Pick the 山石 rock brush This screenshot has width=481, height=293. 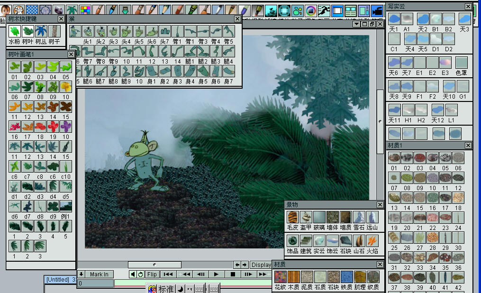(359, 241)
